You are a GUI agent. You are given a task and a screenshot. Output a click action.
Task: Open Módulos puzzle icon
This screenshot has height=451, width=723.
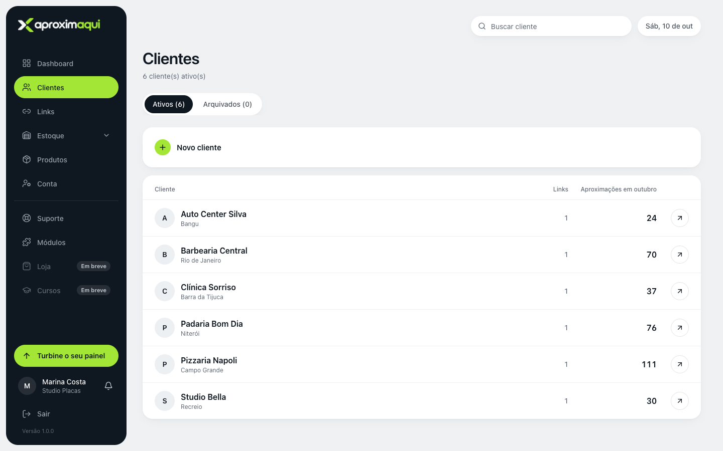(27, 242)
